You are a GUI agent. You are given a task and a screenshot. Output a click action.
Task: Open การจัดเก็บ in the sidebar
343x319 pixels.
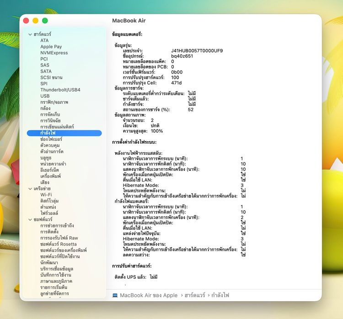click(x=50, y=114)
